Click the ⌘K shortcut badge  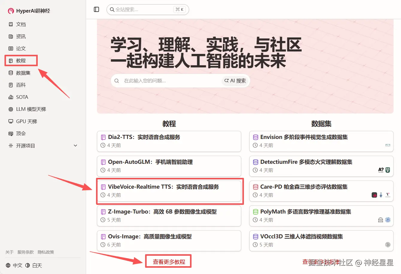tap(180, 10)
